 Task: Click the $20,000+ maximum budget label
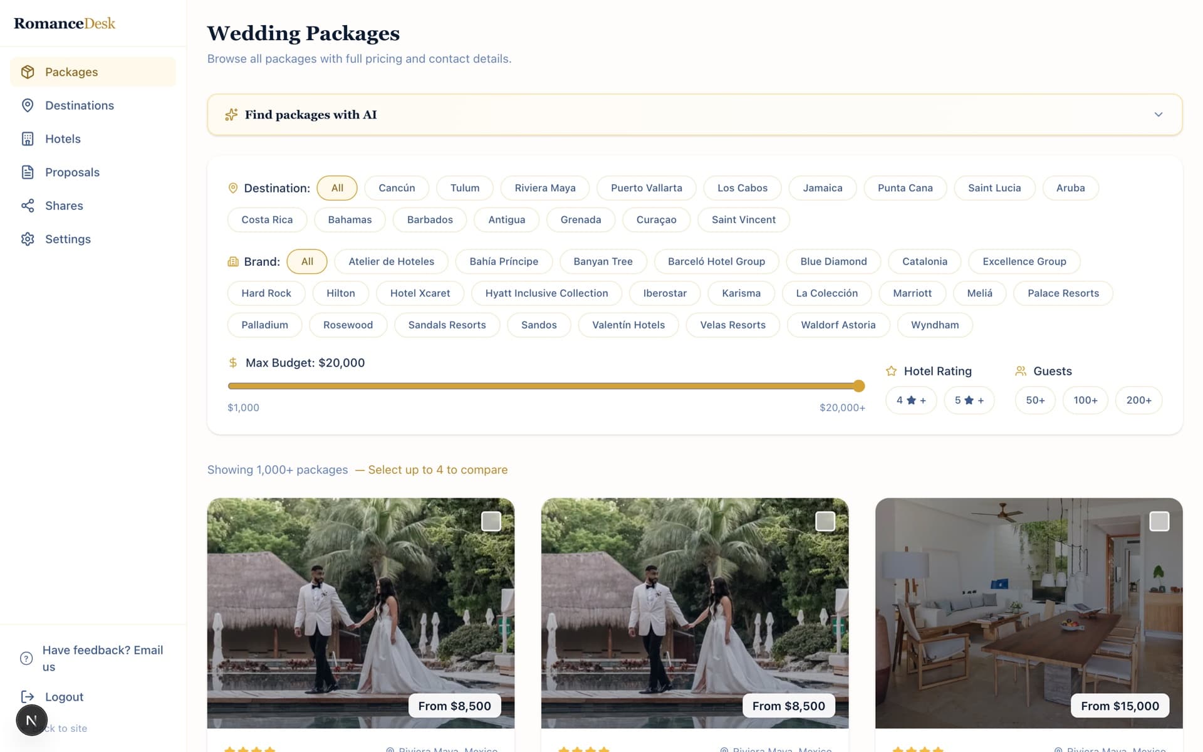point(842,408)
